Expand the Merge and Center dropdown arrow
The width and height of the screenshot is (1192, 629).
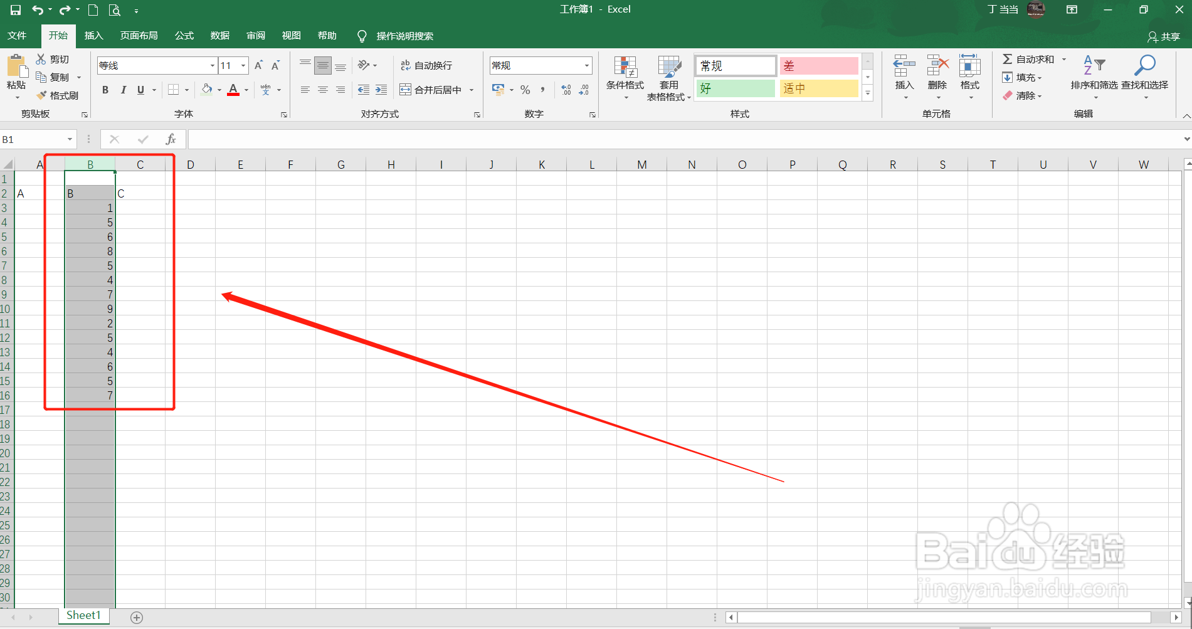point(472,90)
